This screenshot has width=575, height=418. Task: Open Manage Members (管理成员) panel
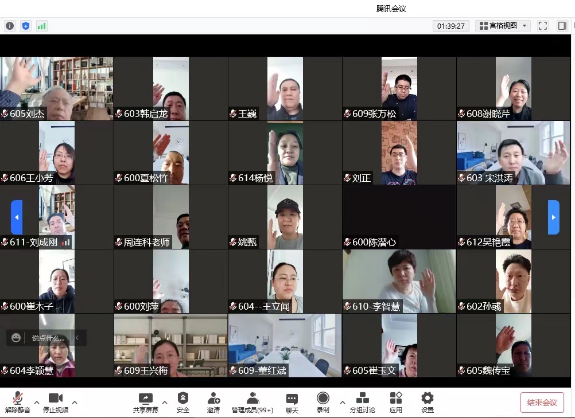252,402
